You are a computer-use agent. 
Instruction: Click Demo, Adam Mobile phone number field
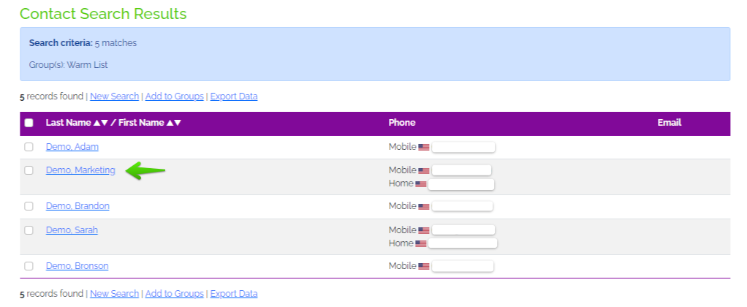(x=463, y=148)
